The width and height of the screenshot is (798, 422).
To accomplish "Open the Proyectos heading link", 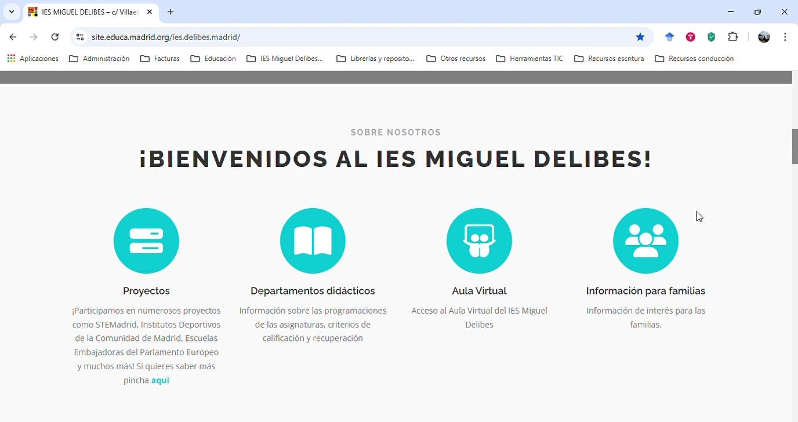I will [x=146, y=291].
